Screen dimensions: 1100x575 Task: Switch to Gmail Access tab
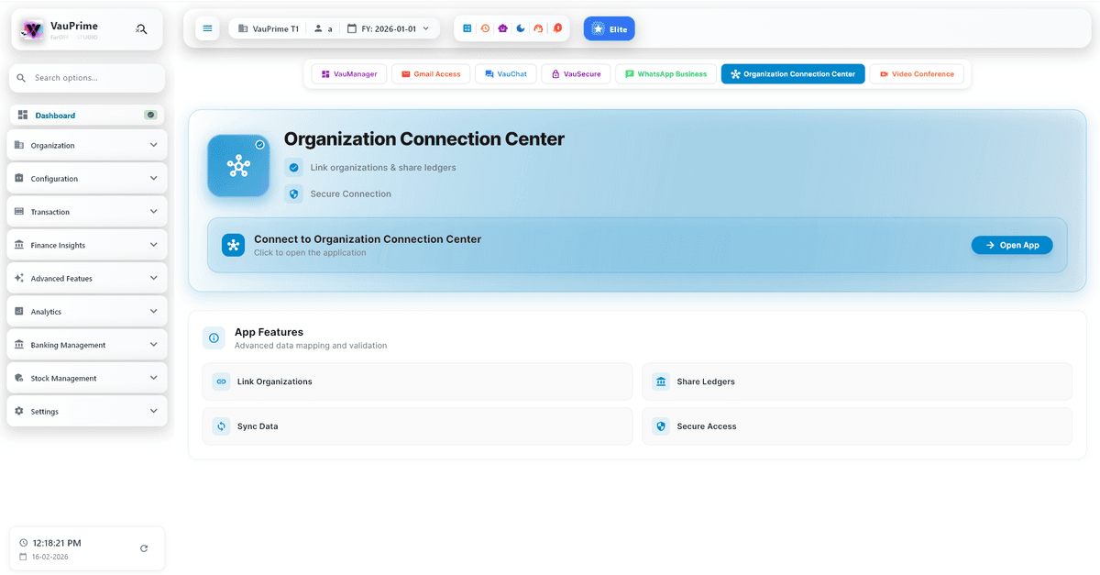(x=431, y=74)
